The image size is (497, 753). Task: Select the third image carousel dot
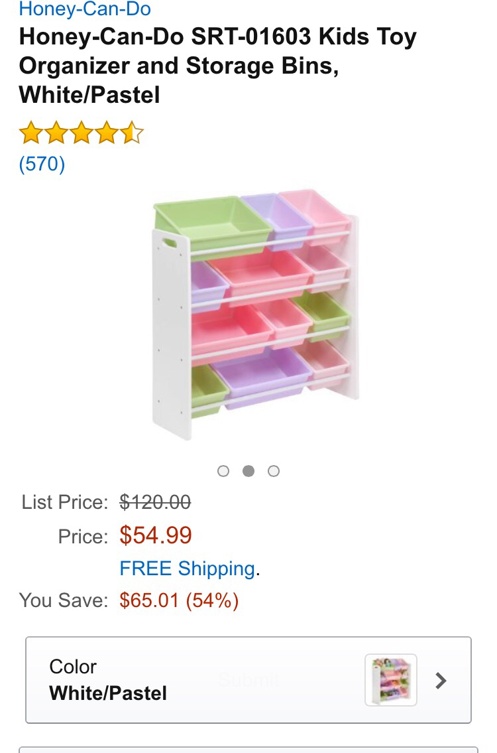(x=274, y=471)
